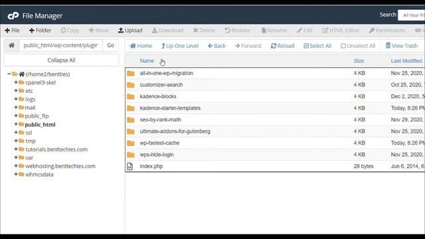Create a new folder with + Folder
This screenshot has height=239, width=425.
click(40, 31)
